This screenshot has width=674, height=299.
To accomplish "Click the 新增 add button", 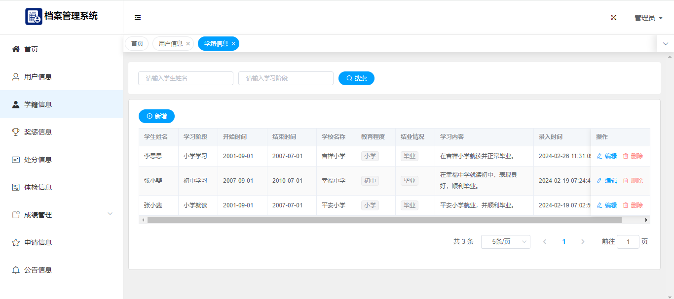I will point(156,116).
